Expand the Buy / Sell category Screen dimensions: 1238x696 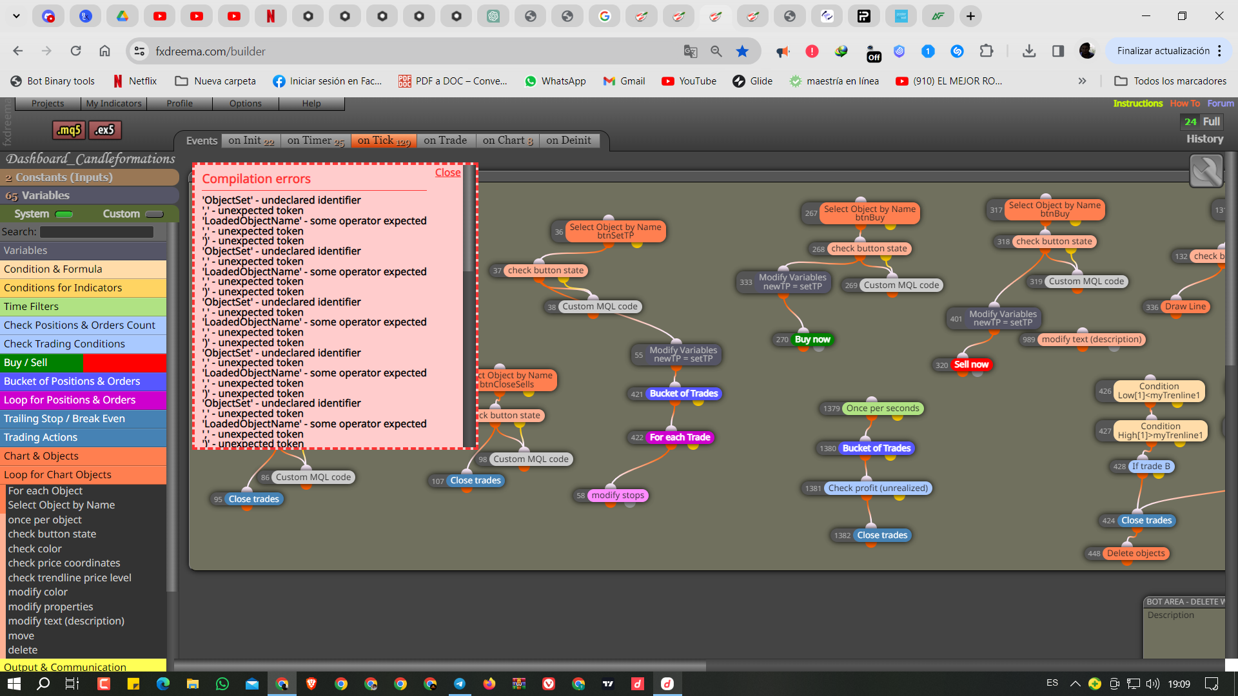[83, 363]
